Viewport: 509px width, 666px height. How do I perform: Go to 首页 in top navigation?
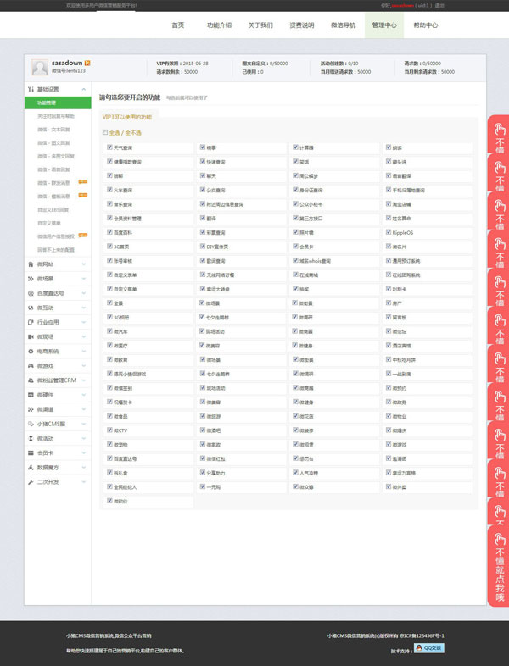pos(178,25)
